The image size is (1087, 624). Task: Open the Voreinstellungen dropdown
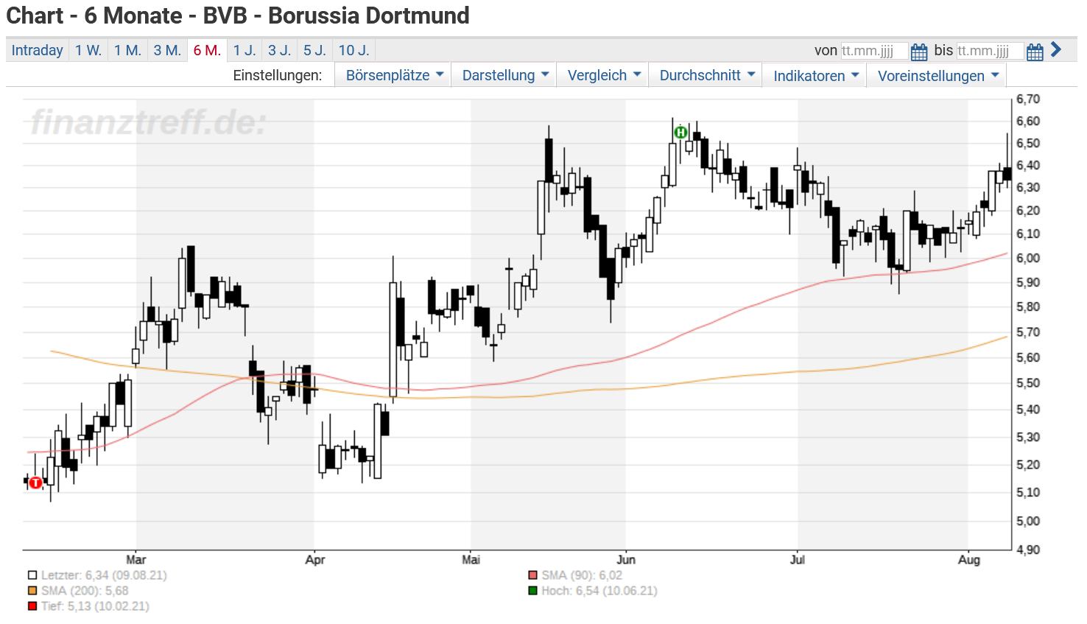click(937, 76)
